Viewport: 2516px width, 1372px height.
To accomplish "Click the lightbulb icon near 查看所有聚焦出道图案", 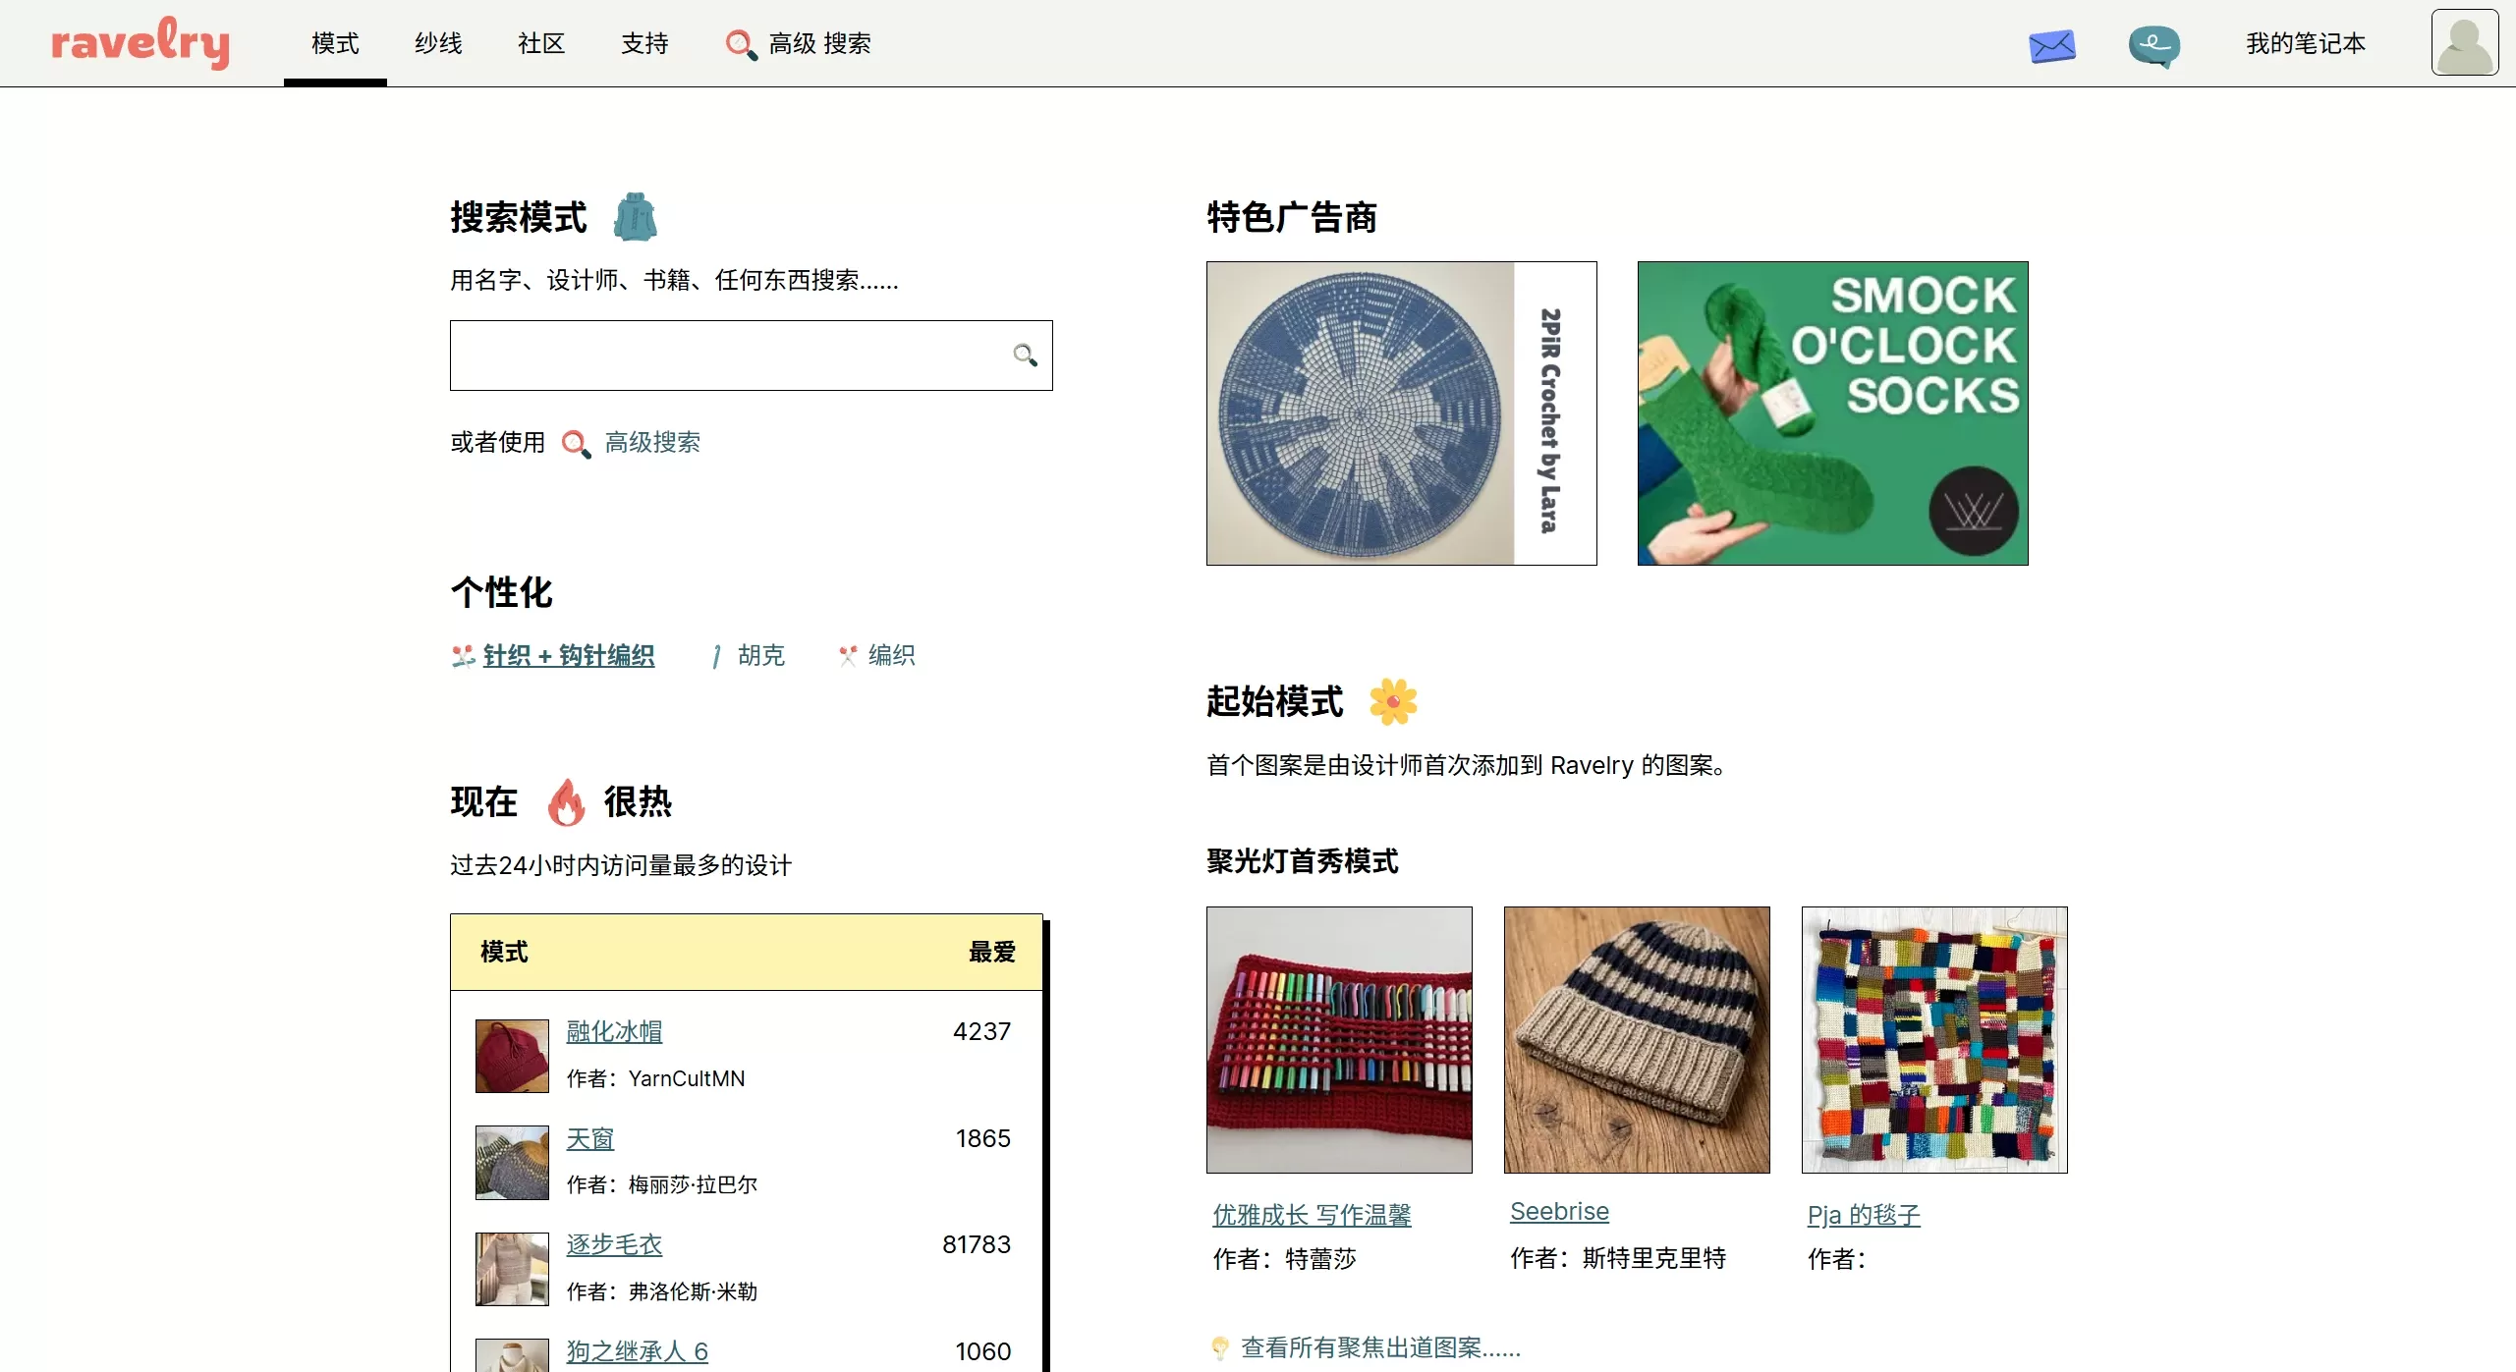I will tap(1219, 1347).
